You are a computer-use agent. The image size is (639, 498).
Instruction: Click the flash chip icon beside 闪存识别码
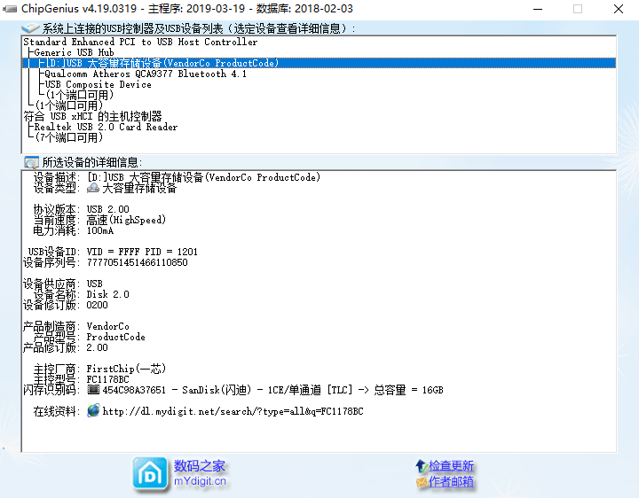pyautogui.click(x=93, y=390)
